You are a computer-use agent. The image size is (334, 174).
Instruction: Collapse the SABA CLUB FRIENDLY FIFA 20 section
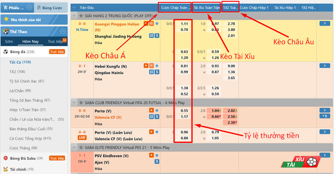tap(74, 103)
